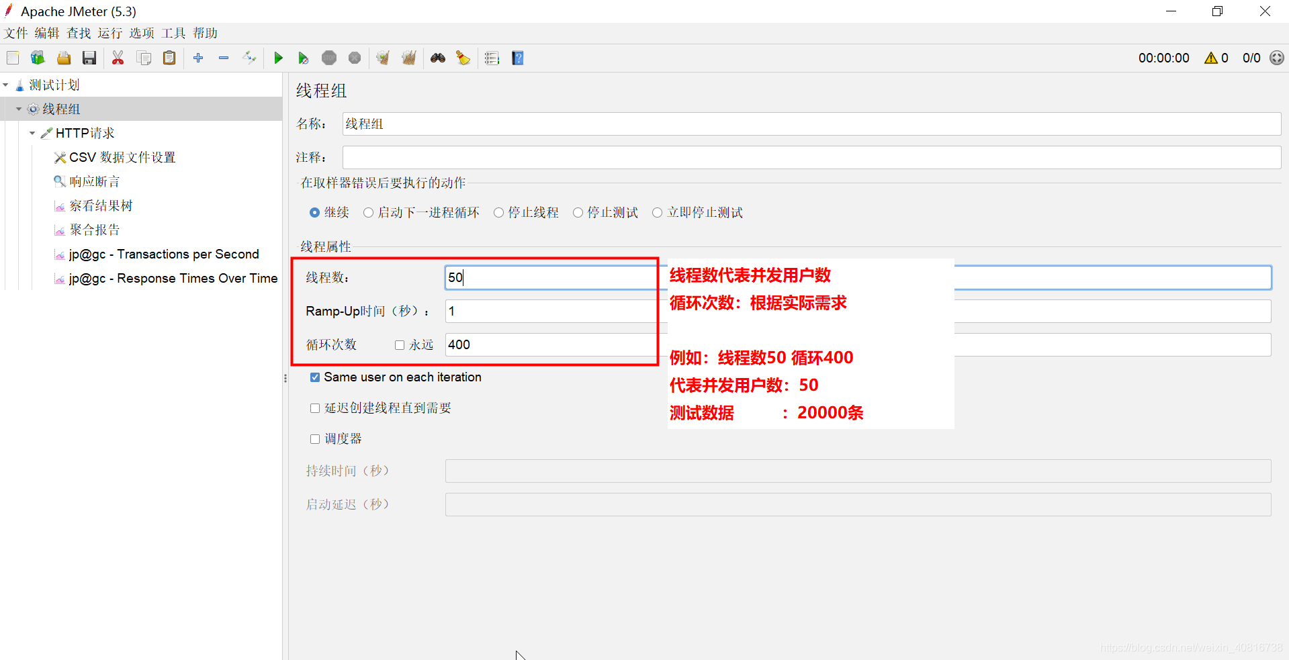The height and width of the screenshot is (660, 1289).
Task: Open the 编辑 menu
Action: [47, 33]
